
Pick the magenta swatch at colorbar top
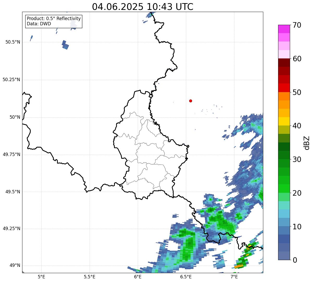coord(284,29)
